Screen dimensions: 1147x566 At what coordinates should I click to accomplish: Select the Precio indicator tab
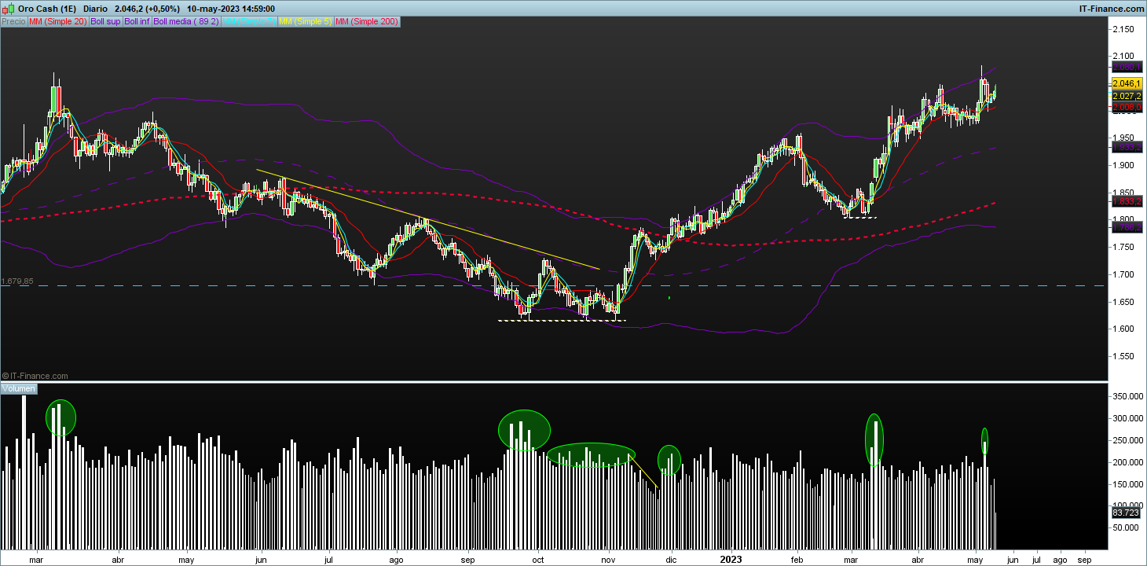(x=13, y=22)
